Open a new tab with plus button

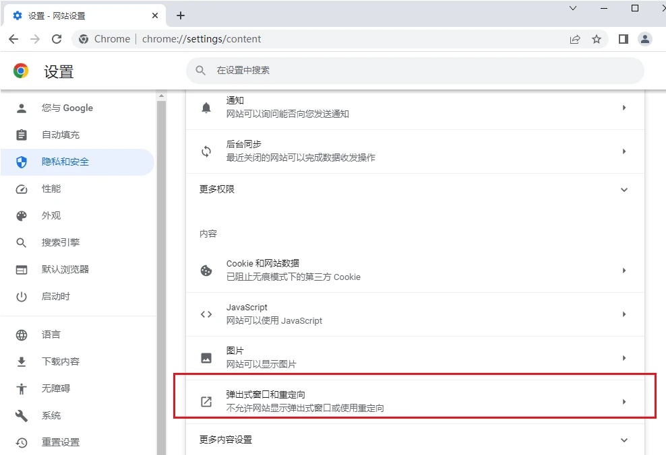click(181, 15)
